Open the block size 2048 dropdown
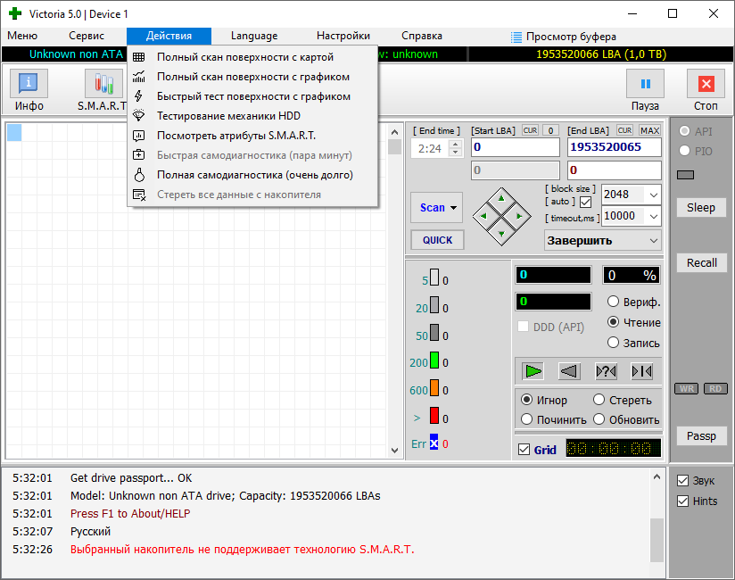This screenshot has width=735, height=580. tap(654, 195)
